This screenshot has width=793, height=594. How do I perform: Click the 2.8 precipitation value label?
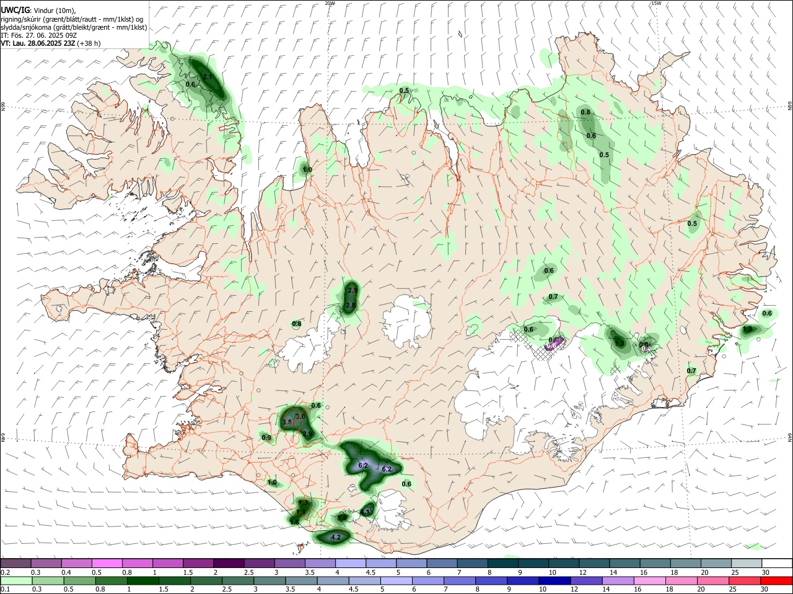[x=351, y=305]
